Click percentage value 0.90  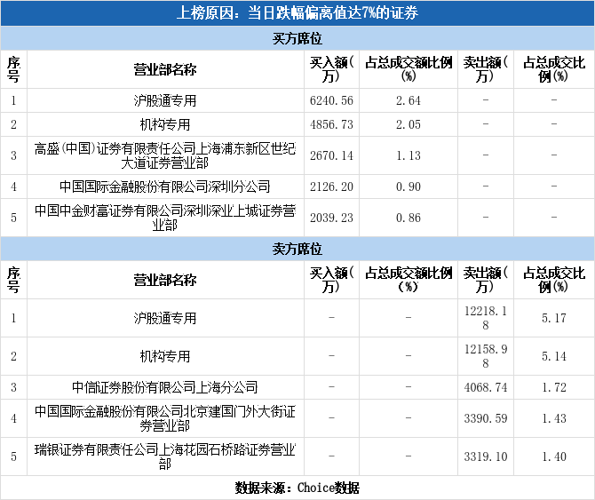[409, 187]
